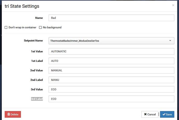The width and height of the screenshot is (179, 120).
Task: Click the 3rd Label input field
Action: click(111, 99)
